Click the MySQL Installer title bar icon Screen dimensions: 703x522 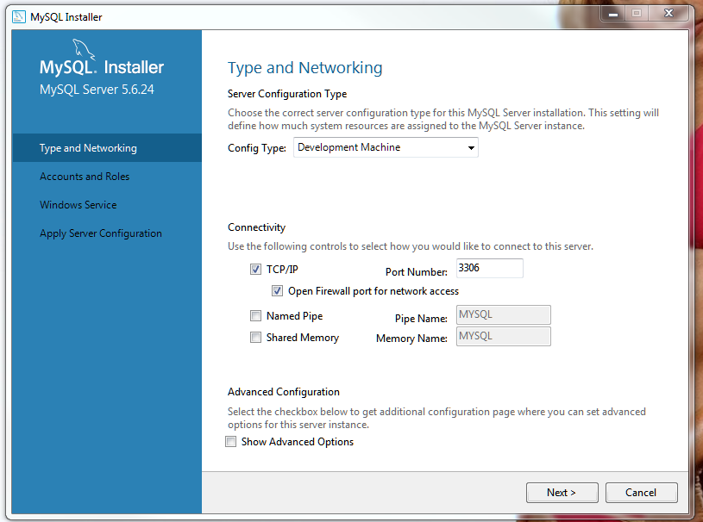(x=19, y=16)
